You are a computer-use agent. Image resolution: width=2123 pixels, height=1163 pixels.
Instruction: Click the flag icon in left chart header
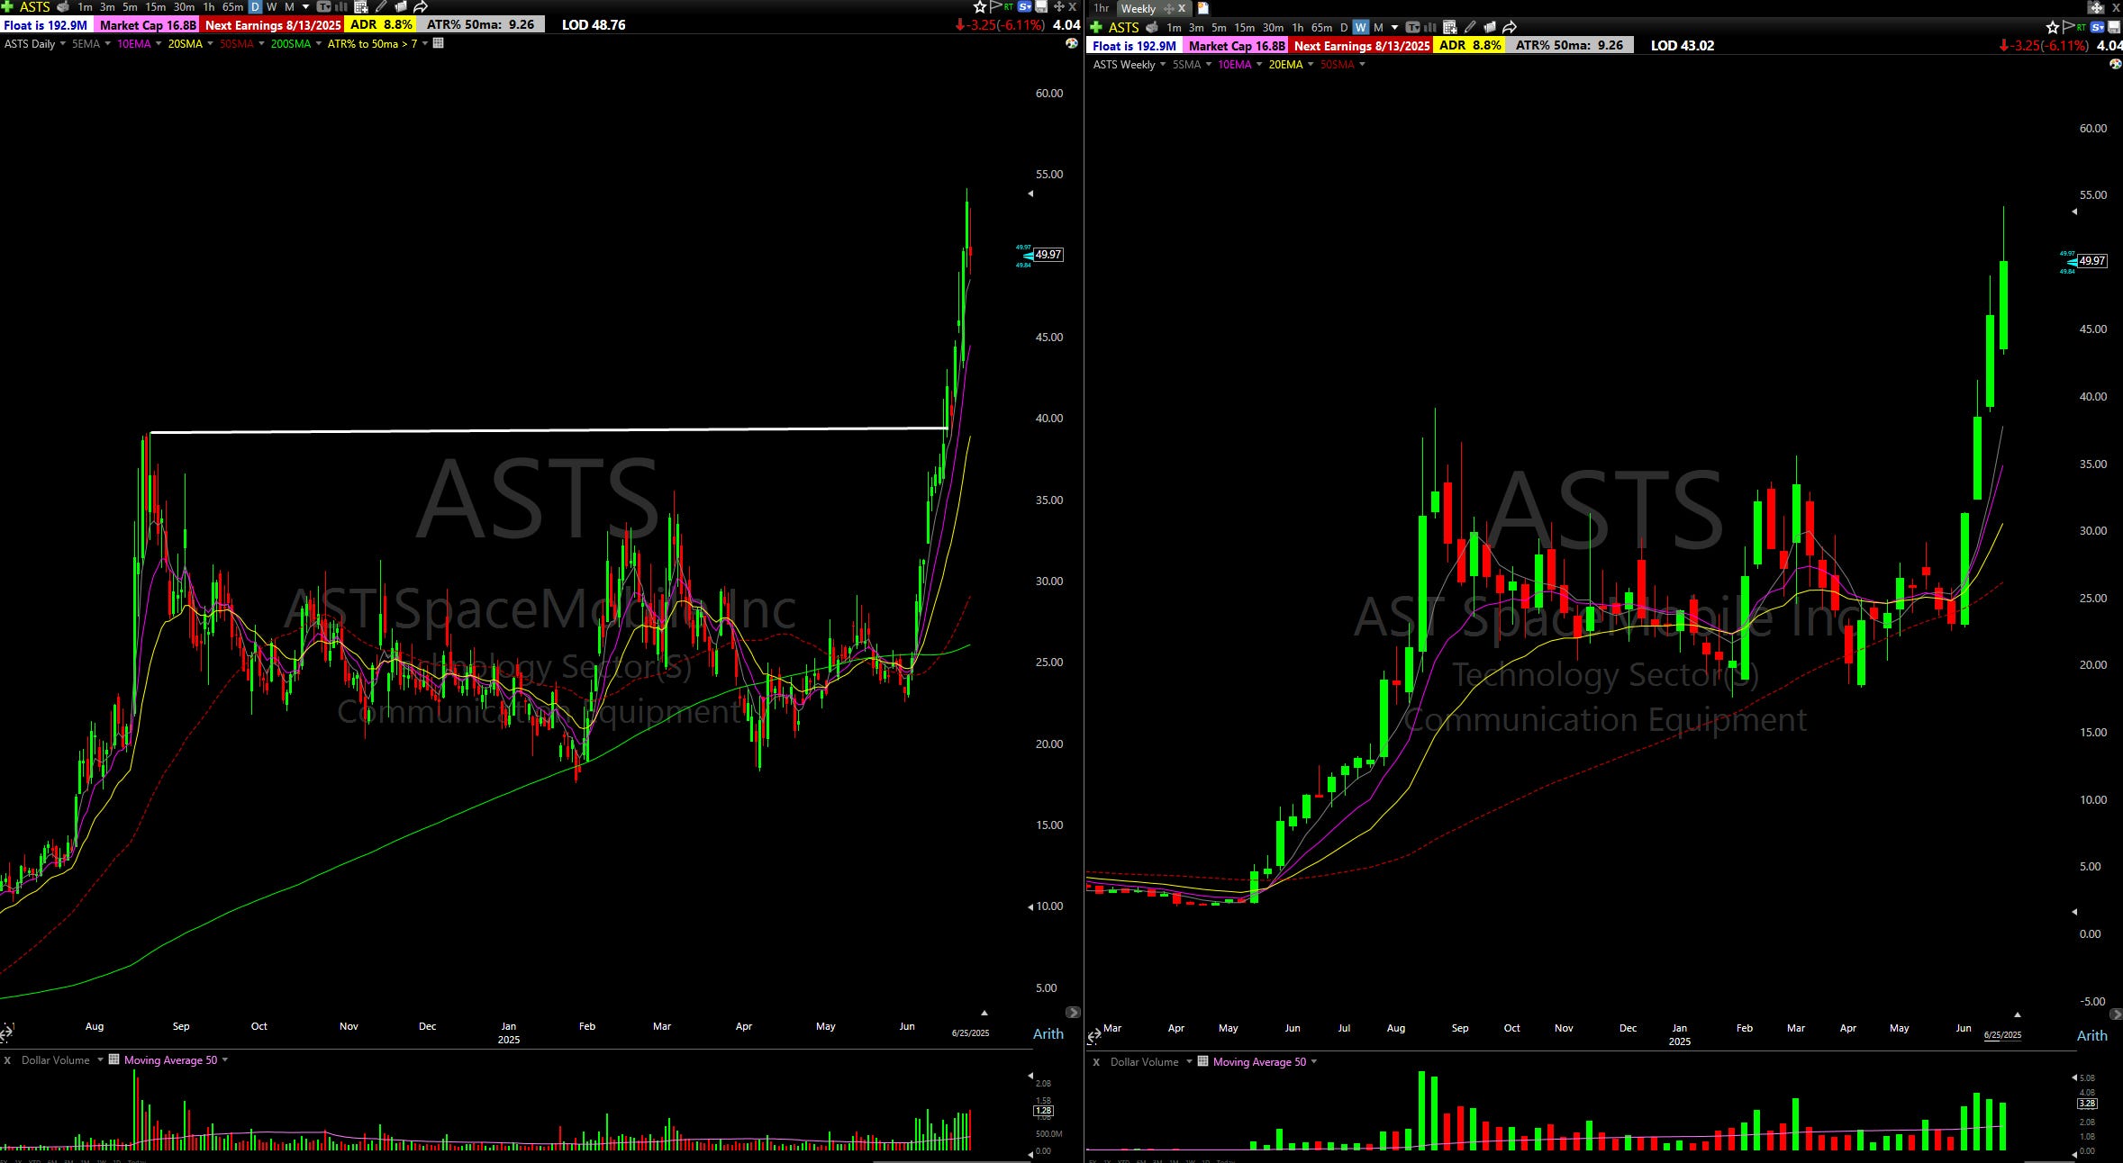coord(995,7)
